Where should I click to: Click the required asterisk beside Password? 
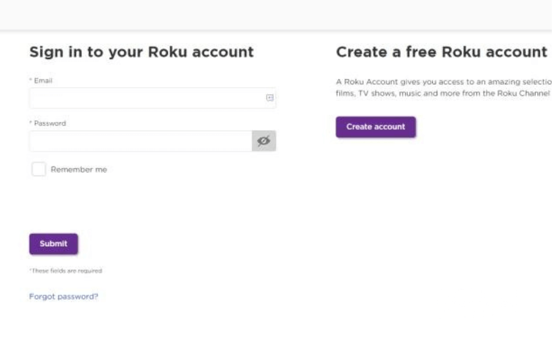30,123
